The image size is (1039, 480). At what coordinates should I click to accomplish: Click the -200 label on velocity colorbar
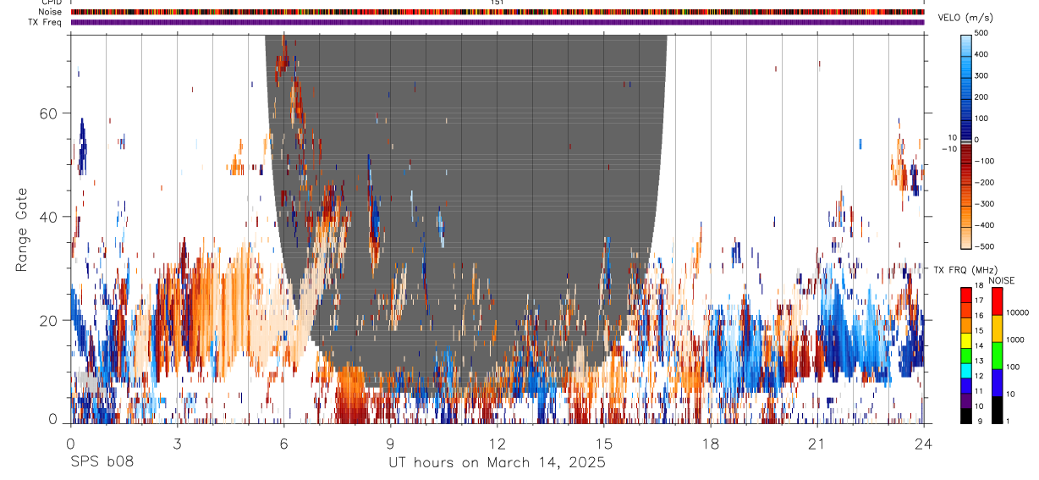point(985,182)
